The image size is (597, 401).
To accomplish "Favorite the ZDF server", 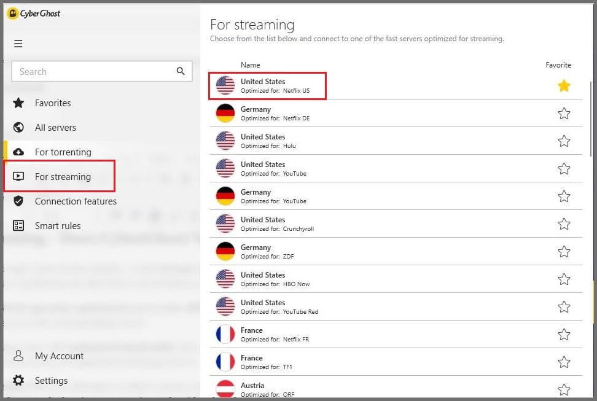I will [x=564, y=252].
